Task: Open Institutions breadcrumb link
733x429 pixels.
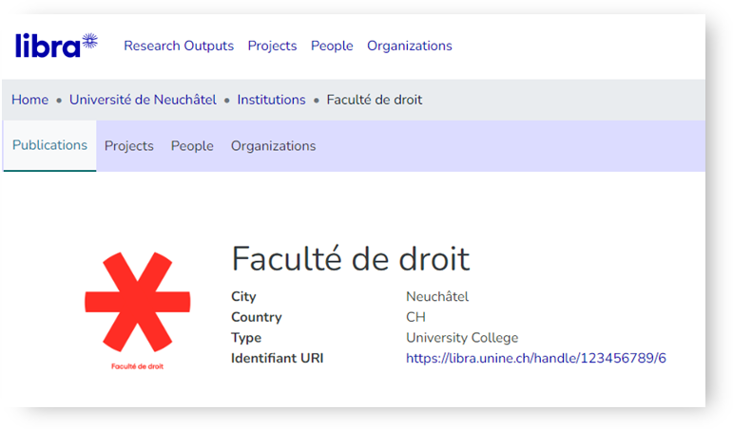Action: coord(271,100)
